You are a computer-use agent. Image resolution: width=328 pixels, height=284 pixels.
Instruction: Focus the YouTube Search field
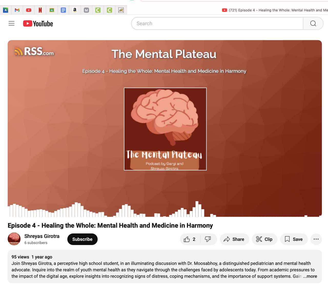pos(217,23)
